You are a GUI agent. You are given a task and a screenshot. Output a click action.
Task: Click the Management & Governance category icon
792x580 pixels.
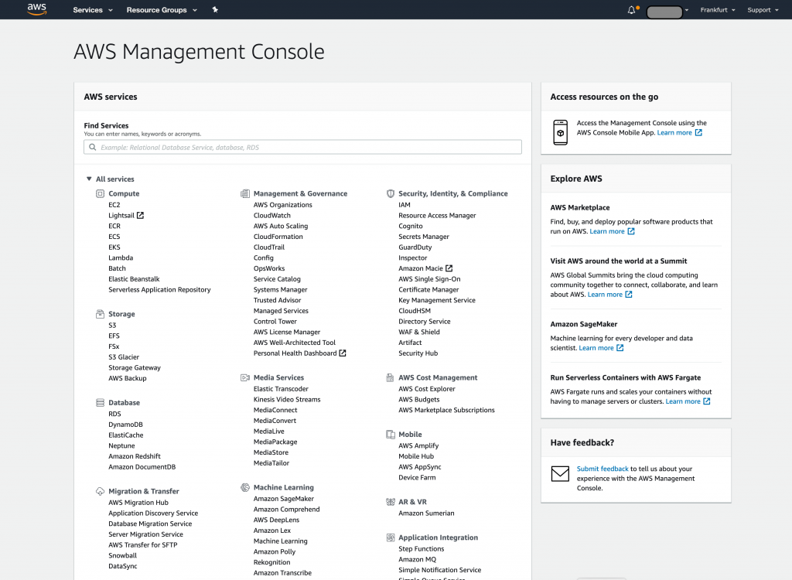pos(245,193)
